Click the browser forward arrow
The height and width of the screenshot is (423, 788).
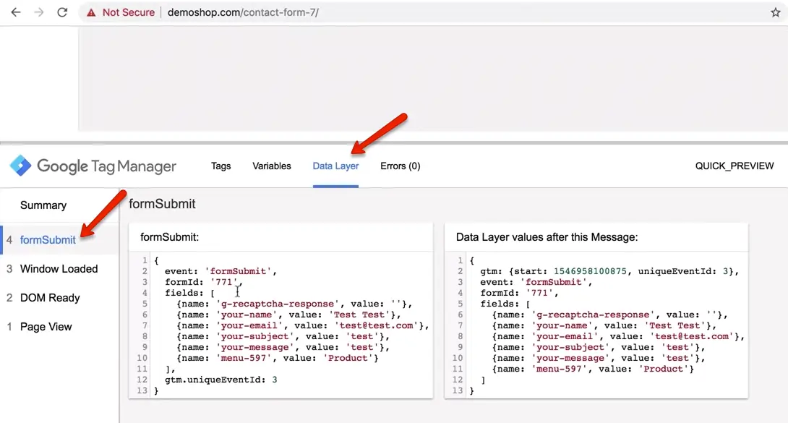tap(39, 12)
